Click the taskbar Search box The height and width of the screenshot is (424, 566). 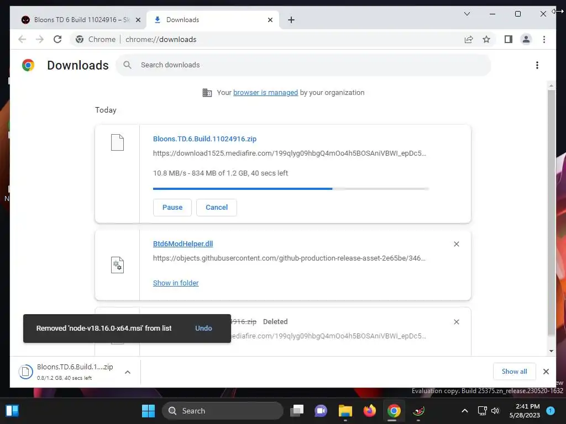(223, 411)
